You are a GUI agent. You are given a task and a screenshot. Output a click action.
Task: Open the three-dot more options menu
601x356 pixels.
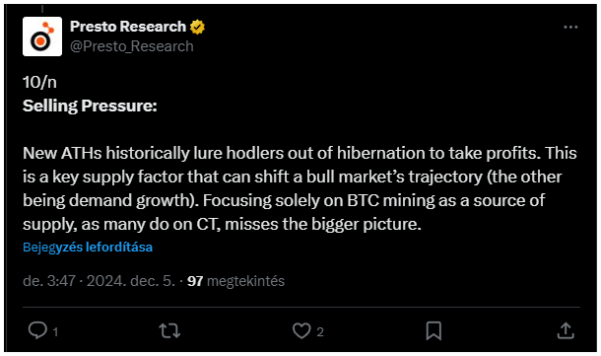coord(570,28)
